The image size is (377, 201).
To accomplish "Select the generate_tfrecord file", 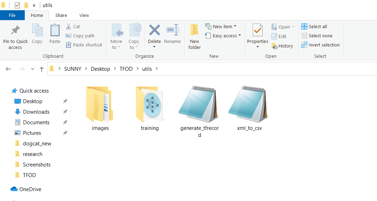I will pos(199,112).
